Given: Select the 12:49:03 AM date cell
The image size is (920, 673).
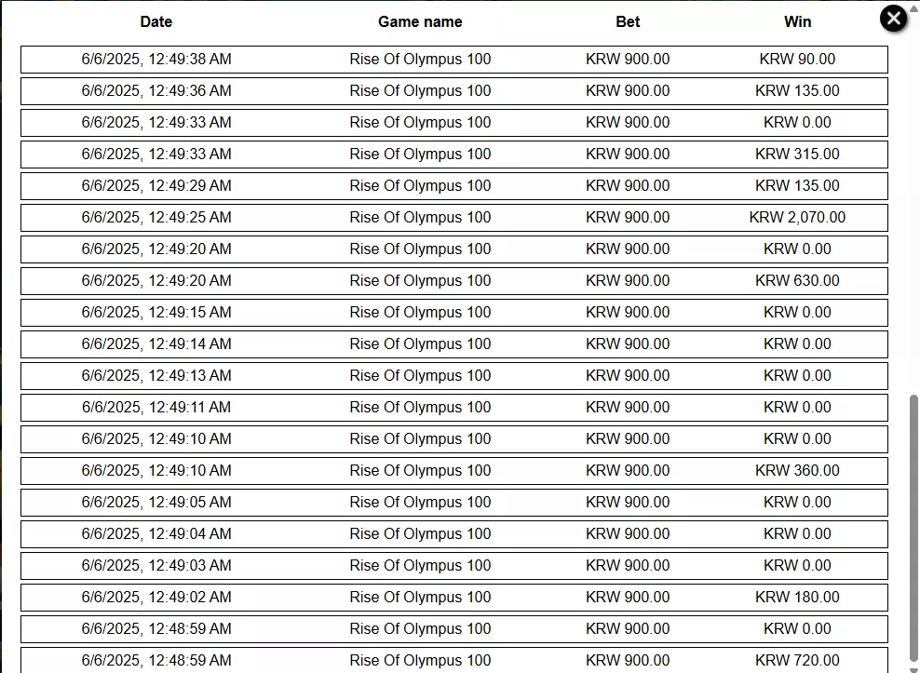Looking at the screenshot, I should [156, 566].
